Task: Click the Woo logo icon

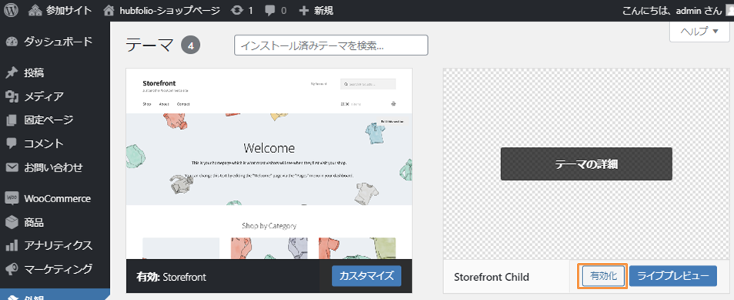Action: coord(12,198)
